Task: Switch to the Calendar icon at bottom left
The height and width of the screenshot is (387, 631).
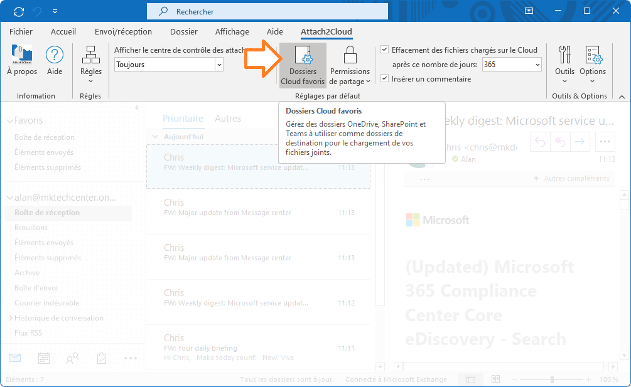Action: 43,358
